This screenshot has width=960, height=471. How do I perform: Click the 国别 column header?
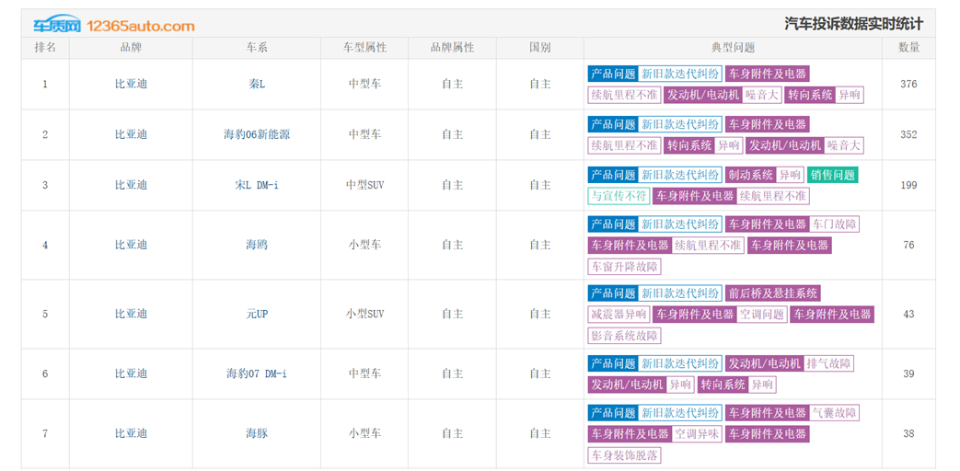(x=540, y=48)
